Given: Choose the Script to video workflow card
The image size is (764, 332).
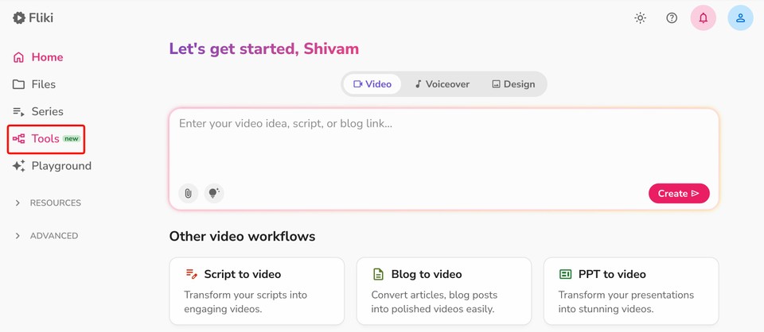Looking at the screenshot, I should point(256,291).
